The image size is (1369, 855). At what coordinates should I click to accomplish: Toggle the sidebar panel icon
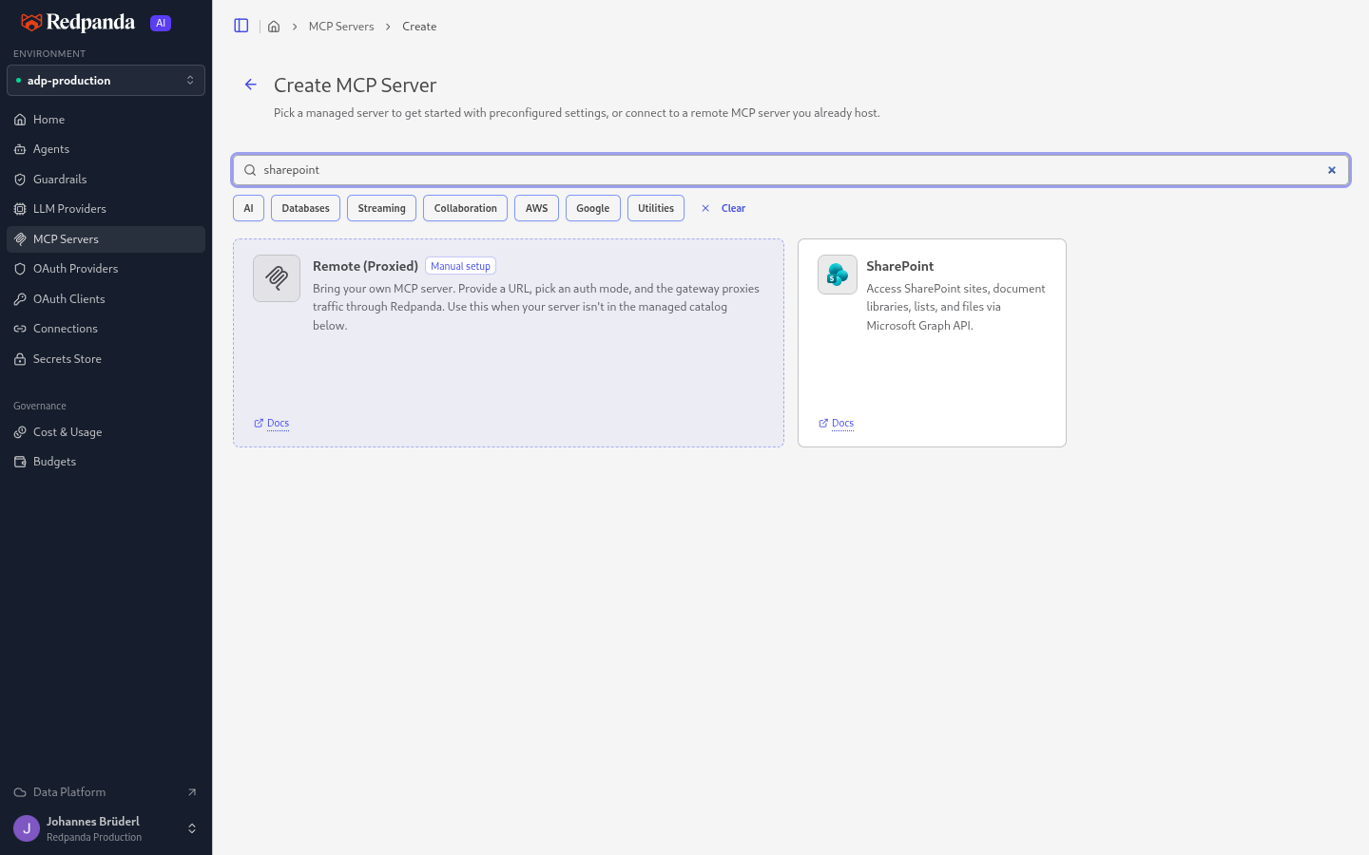click(x=241, y=26)
